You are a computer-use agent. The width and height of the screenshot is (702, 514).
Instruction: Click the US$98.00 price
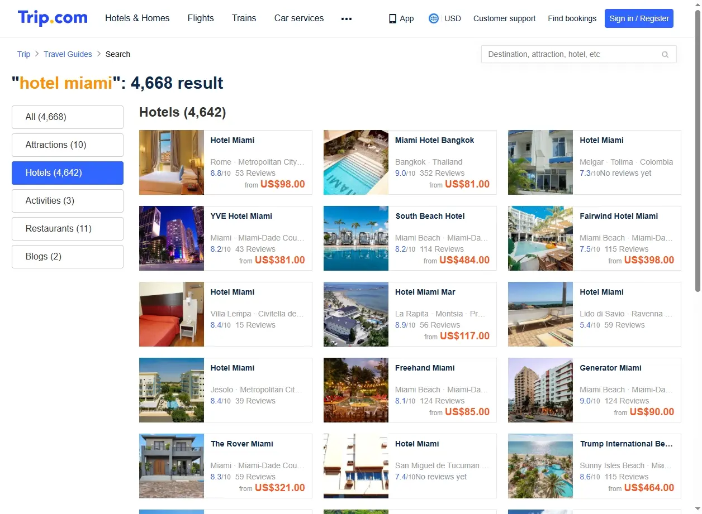pyautogui.click(x=283, y=184)
